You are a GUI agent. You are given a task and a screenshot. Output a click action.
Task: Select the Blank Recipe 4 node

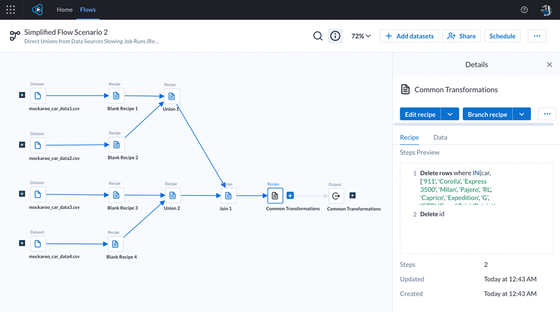[x=116, y=244]
